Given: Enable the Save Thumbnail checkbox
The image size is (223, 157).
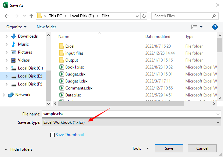Looking at the screenshot, I should point(52,135).
